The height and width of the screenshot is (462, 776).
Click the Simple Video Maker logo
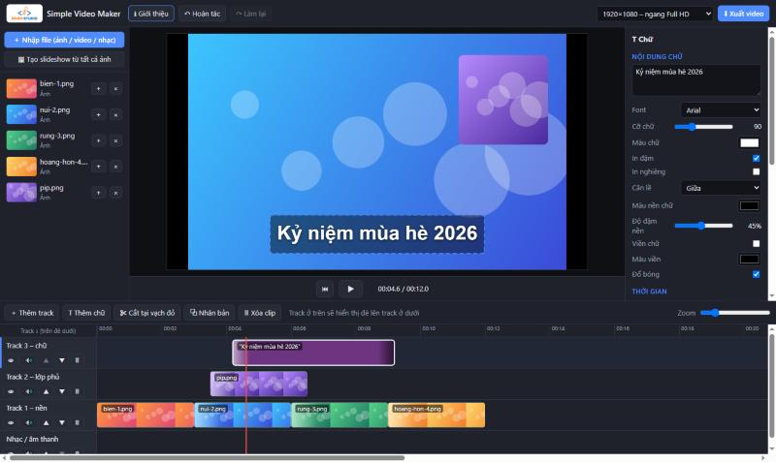pyautogui.click(x=24, y=14)
